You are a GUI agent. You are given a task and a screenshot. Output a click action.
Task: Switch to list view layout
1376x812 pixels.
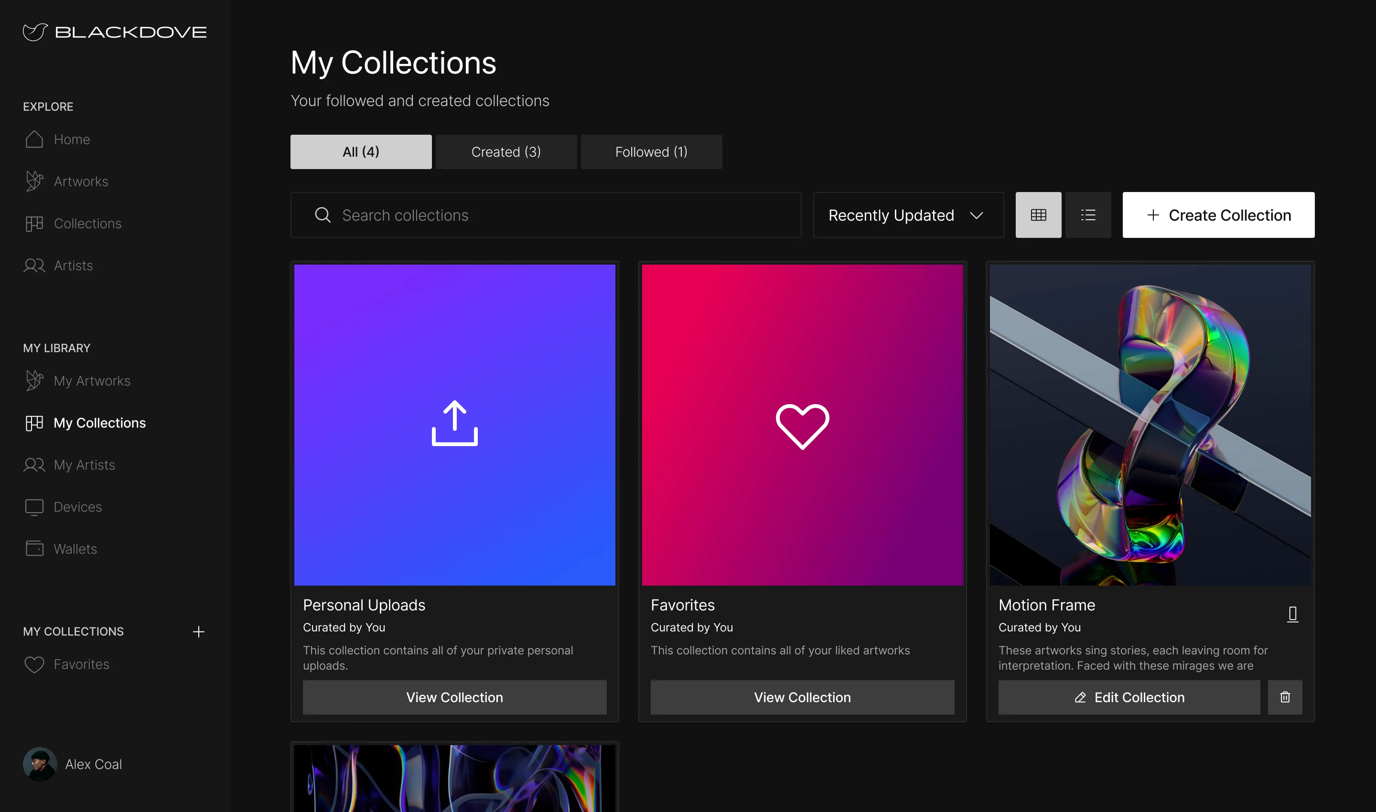point(1088,215)
